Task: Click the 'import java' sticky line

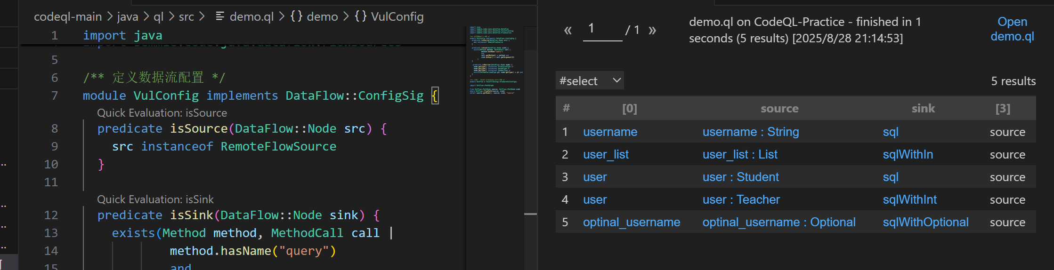Action: click(x=122, y=35)
